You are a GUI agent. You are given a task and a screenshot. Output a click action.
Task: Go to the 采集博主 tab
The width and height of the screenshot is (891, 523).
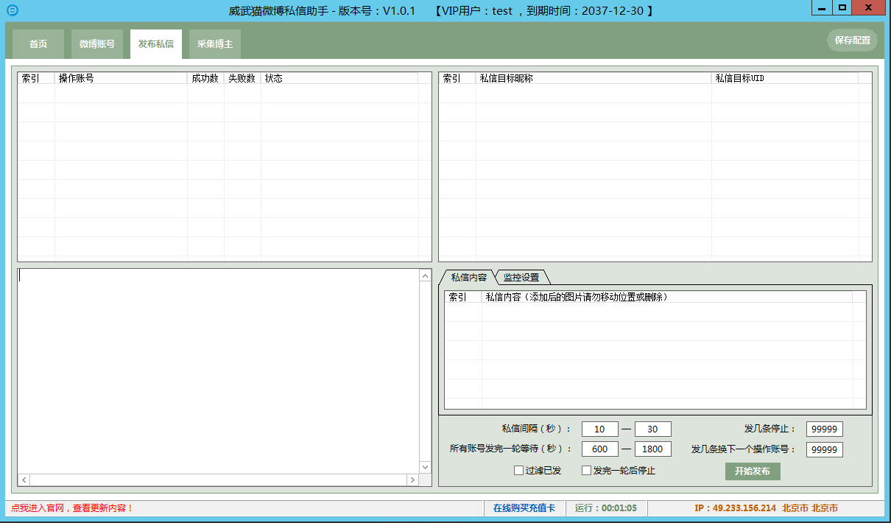tap(215, 44)
